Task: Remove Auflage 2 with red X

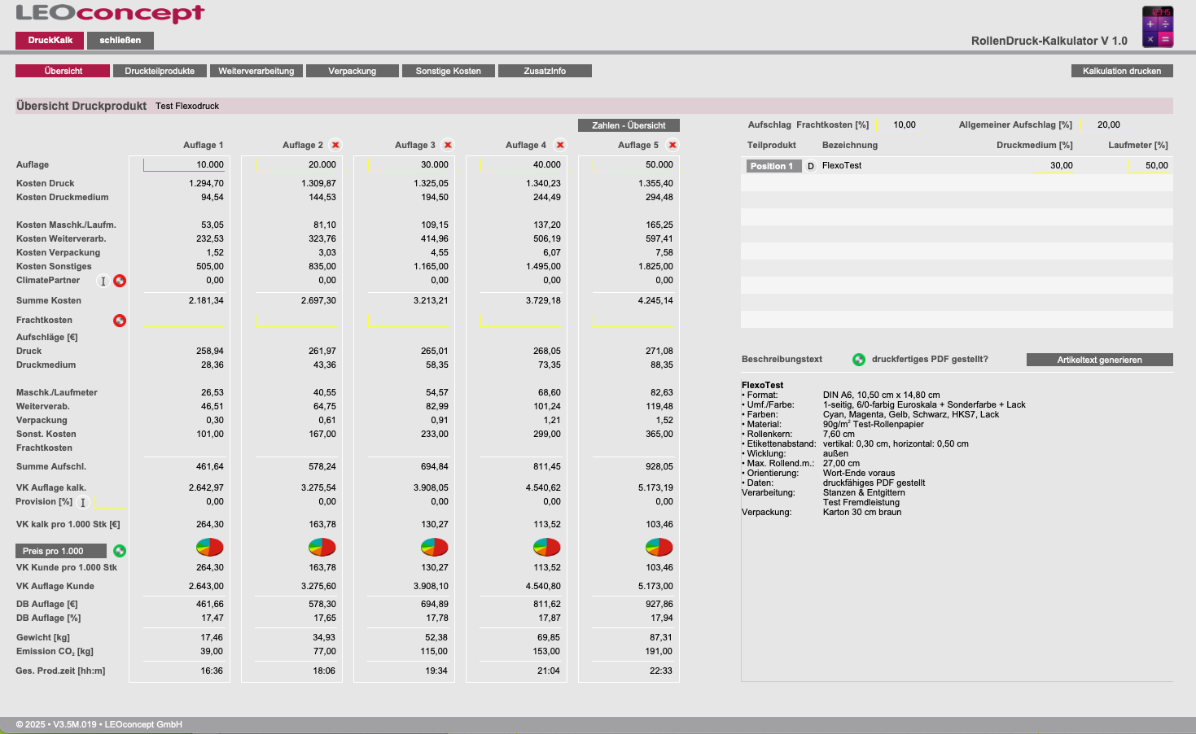Action: click(335, 145)
